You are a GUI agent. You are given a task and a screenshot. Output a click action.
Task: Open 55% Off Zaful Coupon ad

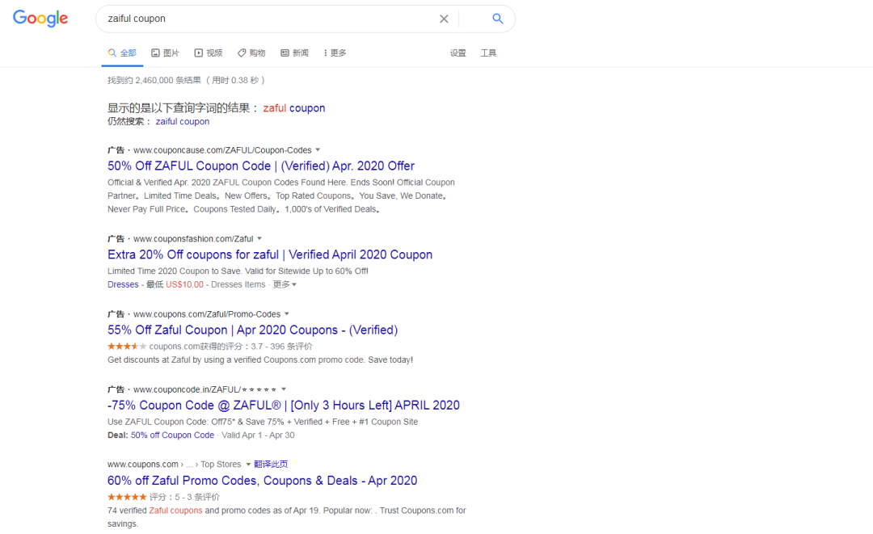click(x=253, y=330)
